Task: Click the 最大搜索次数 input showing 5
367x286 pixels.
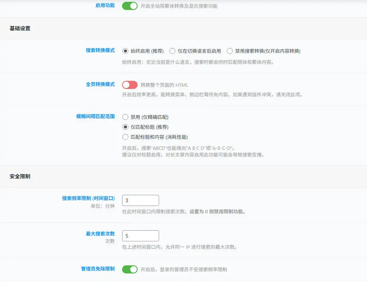Action: (140, 235)
